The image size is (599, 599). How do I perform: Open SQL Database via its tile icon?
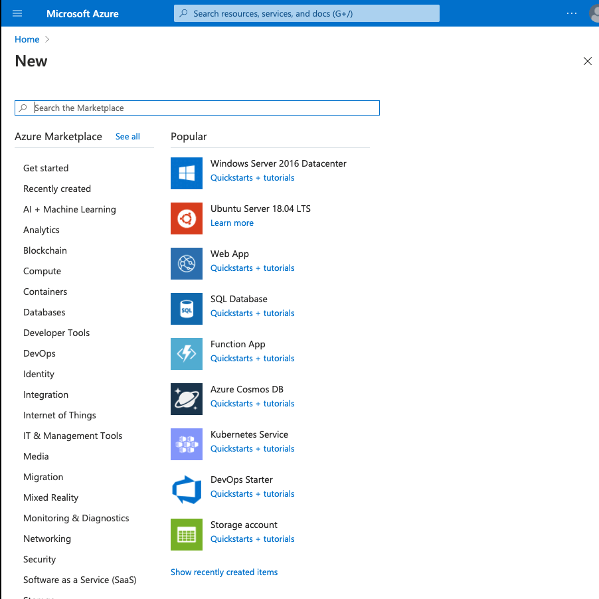click(x=187, y=309)
